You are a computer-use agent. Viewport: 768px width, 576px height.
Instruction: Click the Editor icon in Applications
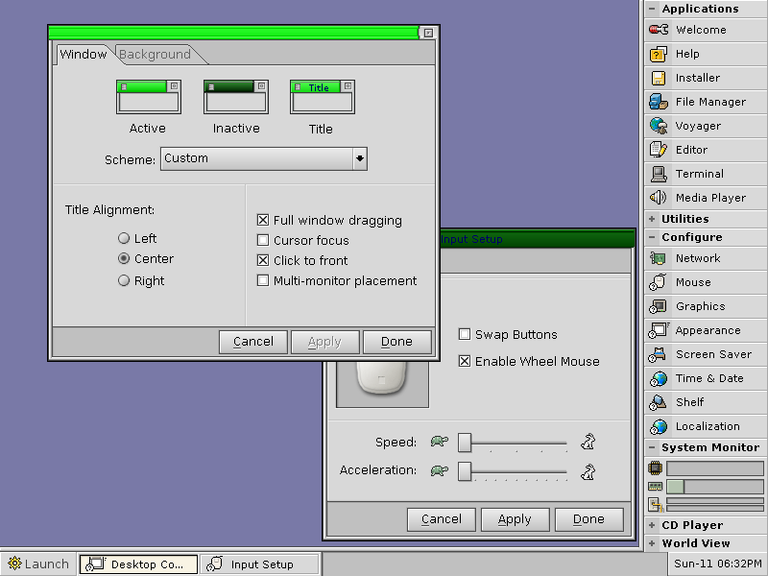click(x=659, y=150)
